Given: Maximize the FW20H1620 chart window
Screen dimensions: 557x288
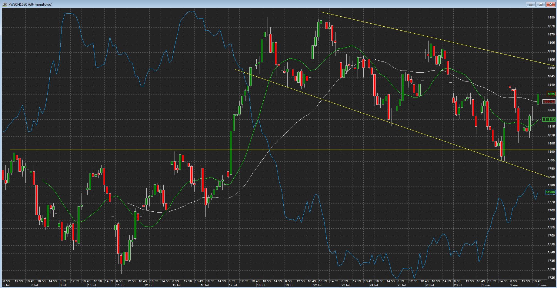Looking at the screenshot, I should pos(541,4).
